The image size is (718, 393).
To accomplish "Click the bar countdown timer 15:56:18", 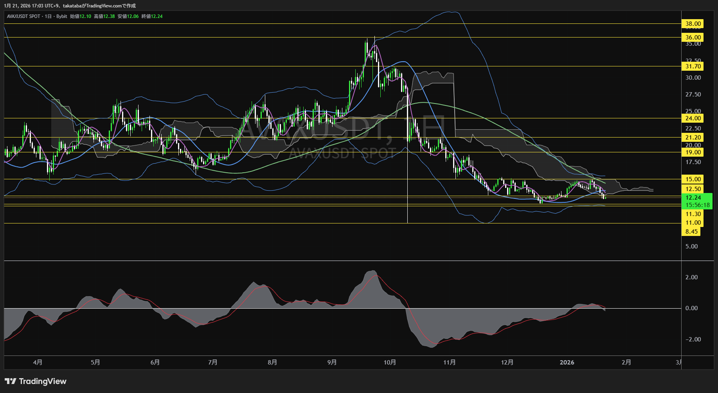I will click(697, 205).
